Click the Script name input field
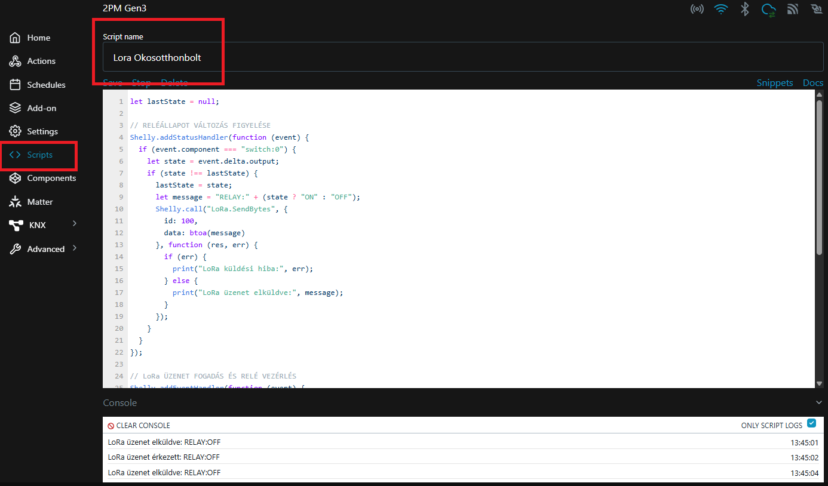828x486 pixels. pos(463,57)
